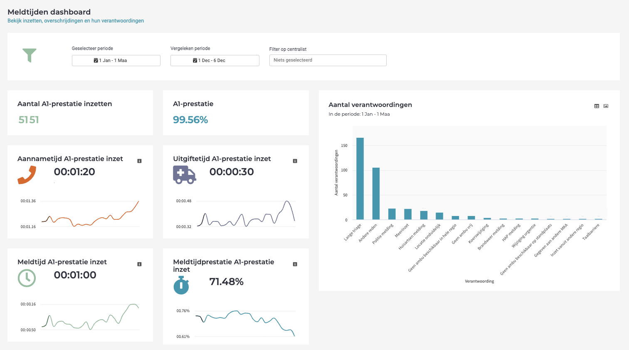Screen dimensions: 629x350
Task: Switch chart to table view icon
Action: (597, 106)
